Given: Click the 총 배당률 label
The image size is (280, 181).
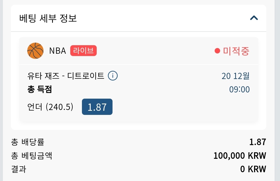Looking at the screenshot, I should tap(28, 142).
